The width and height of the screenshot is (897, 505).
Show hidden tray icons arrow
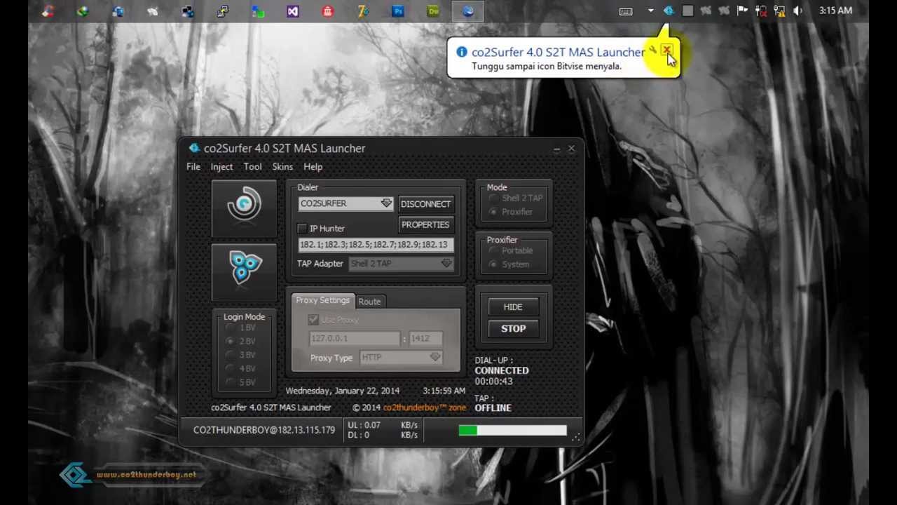[650, 11]
